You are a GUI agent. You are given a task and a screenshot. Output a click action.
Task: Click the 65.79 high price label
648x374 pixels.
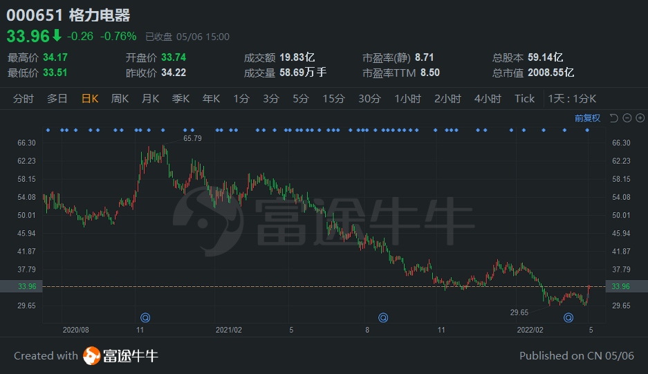coord(192,138)
